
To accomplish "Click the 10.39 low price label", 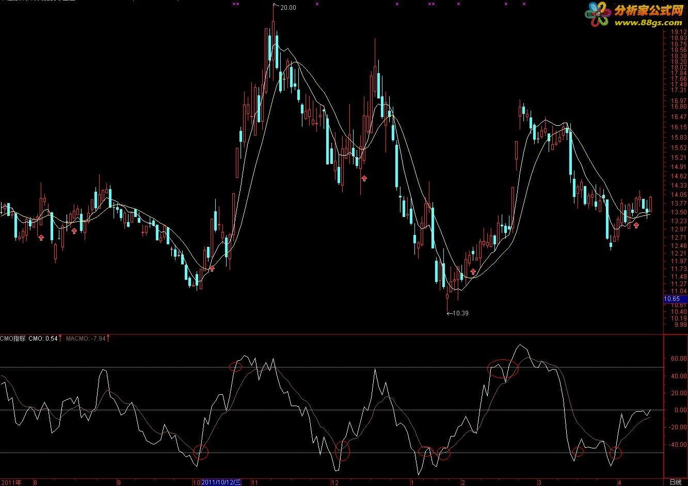I will pyautogui.click(x=460, y=313).
